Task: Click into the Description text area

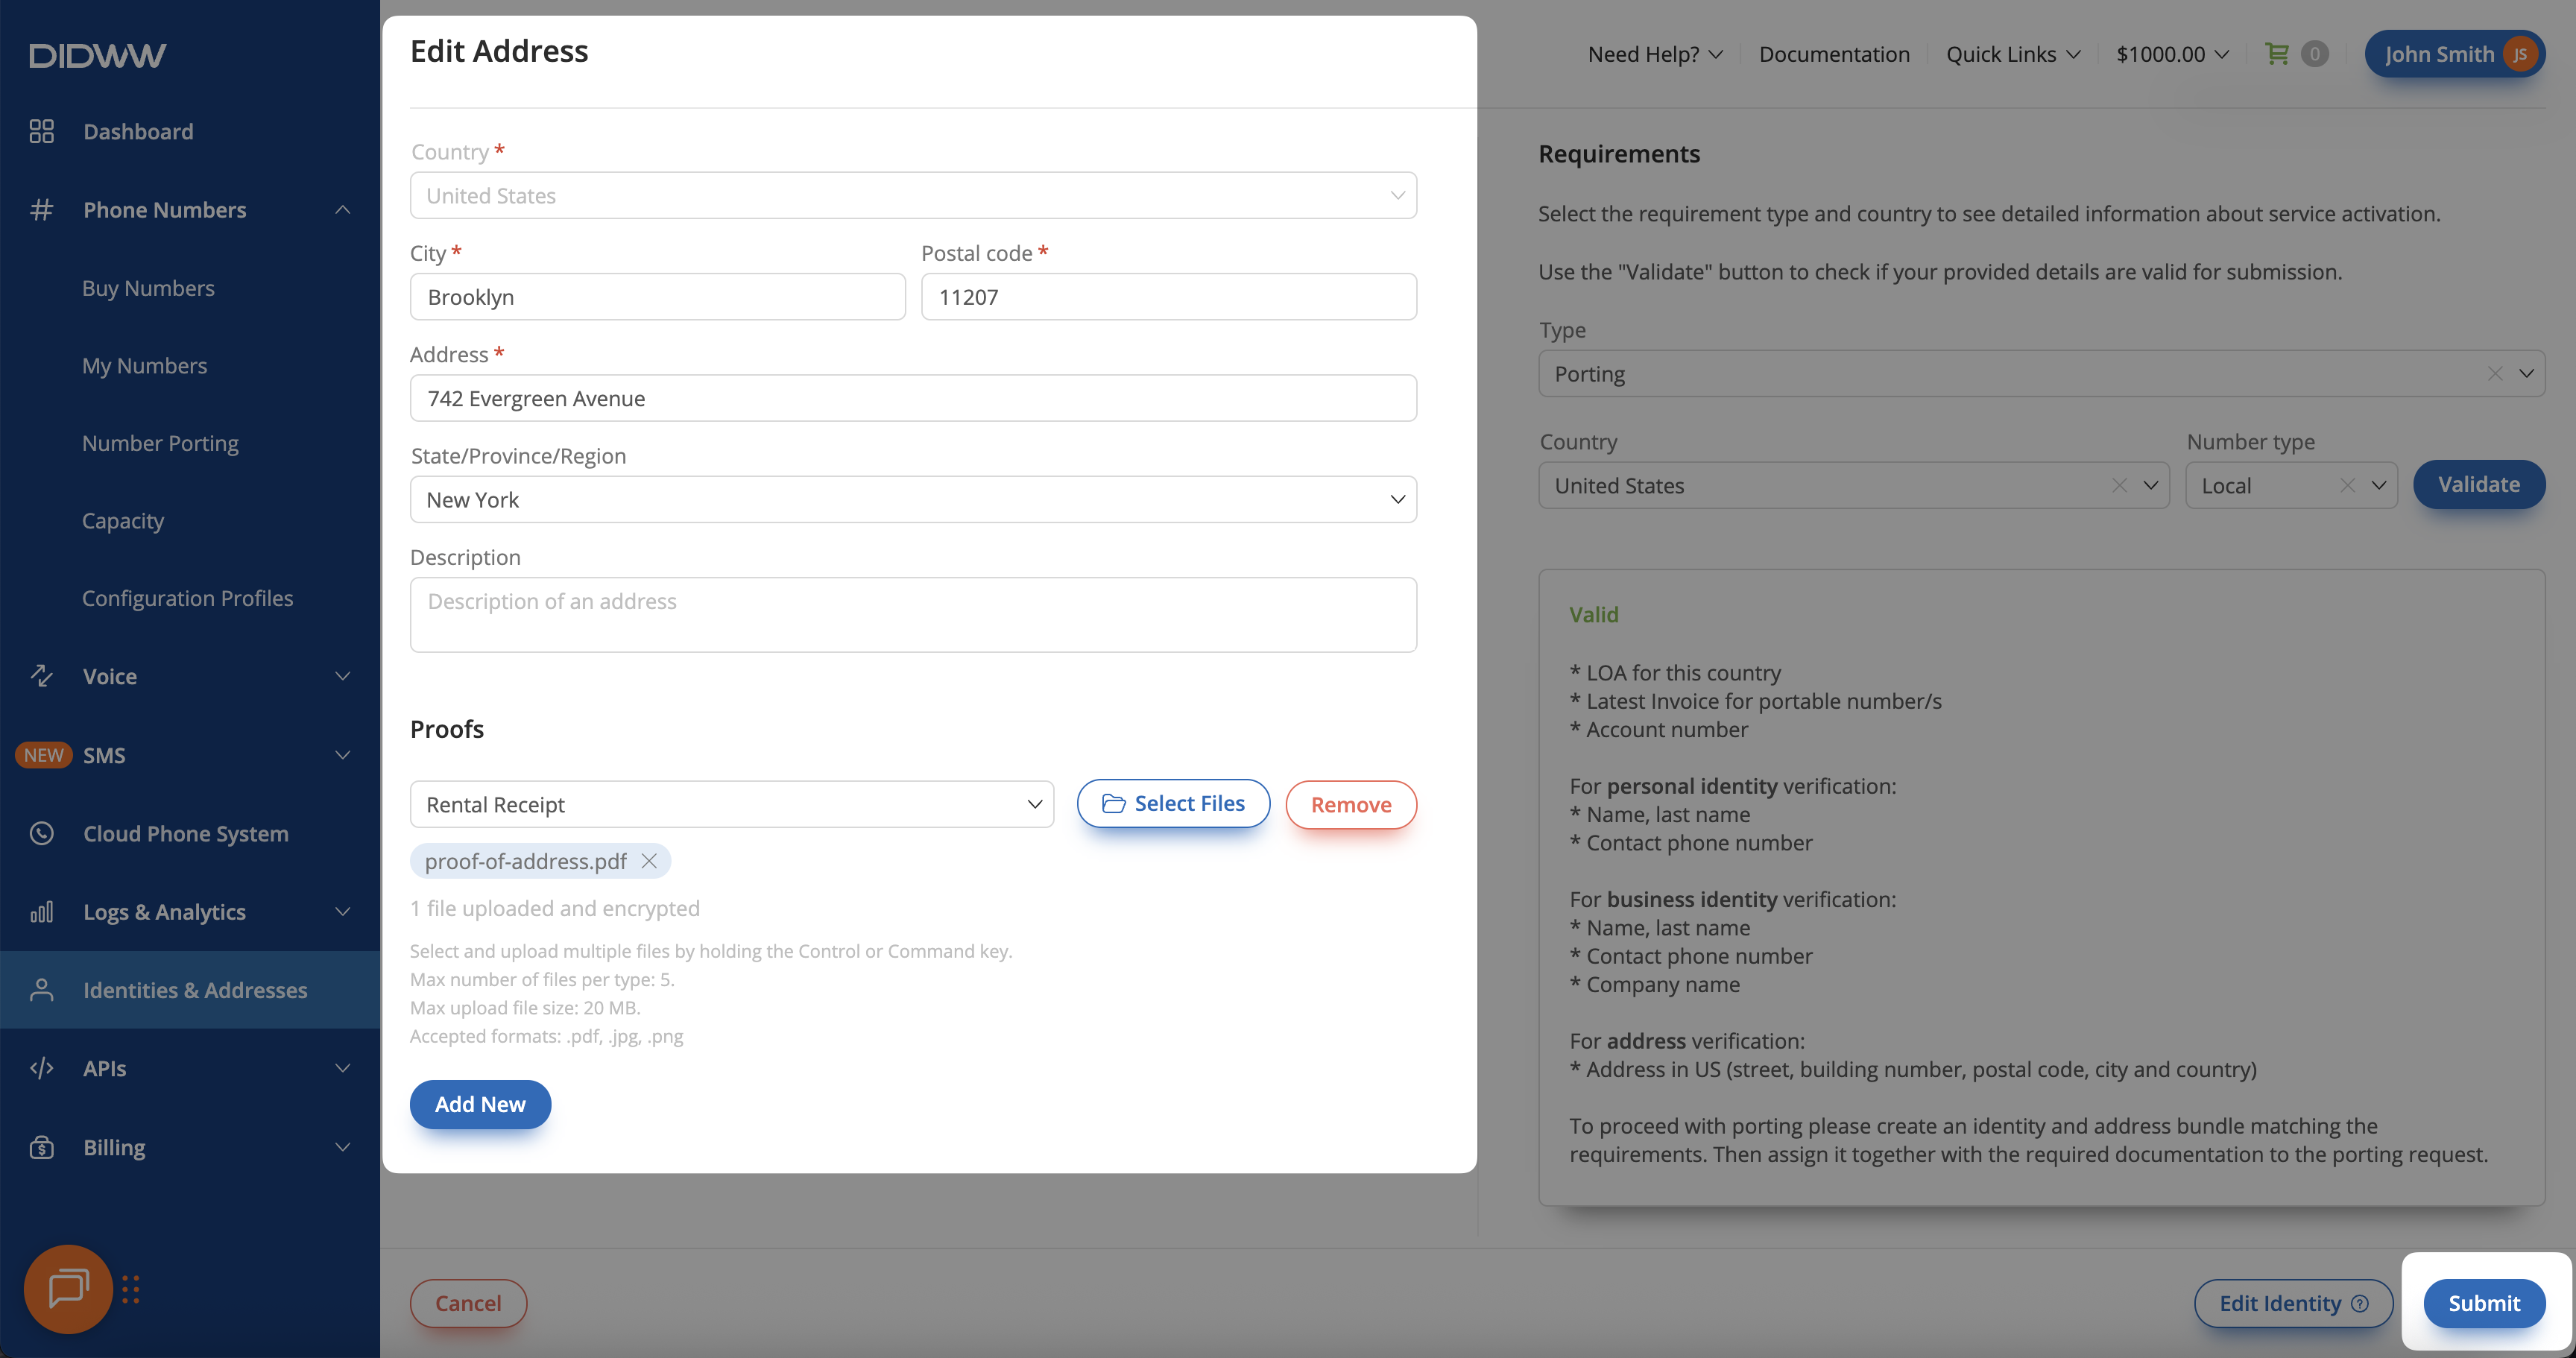Action: [912, 614]
